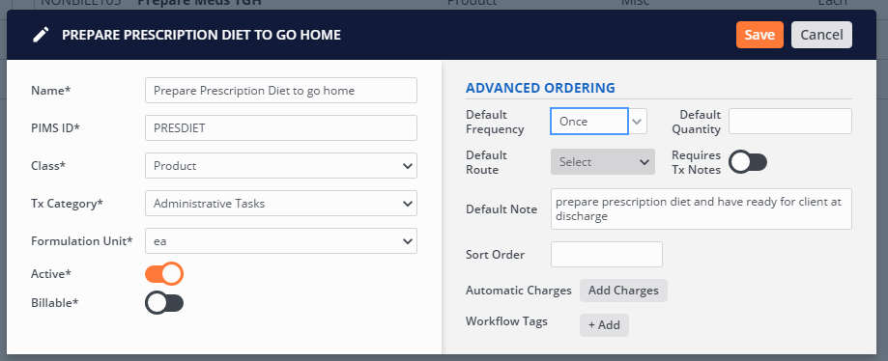The image size is (888, 361).
Task: Enable the Billable toggle
Action: [164, 303]
